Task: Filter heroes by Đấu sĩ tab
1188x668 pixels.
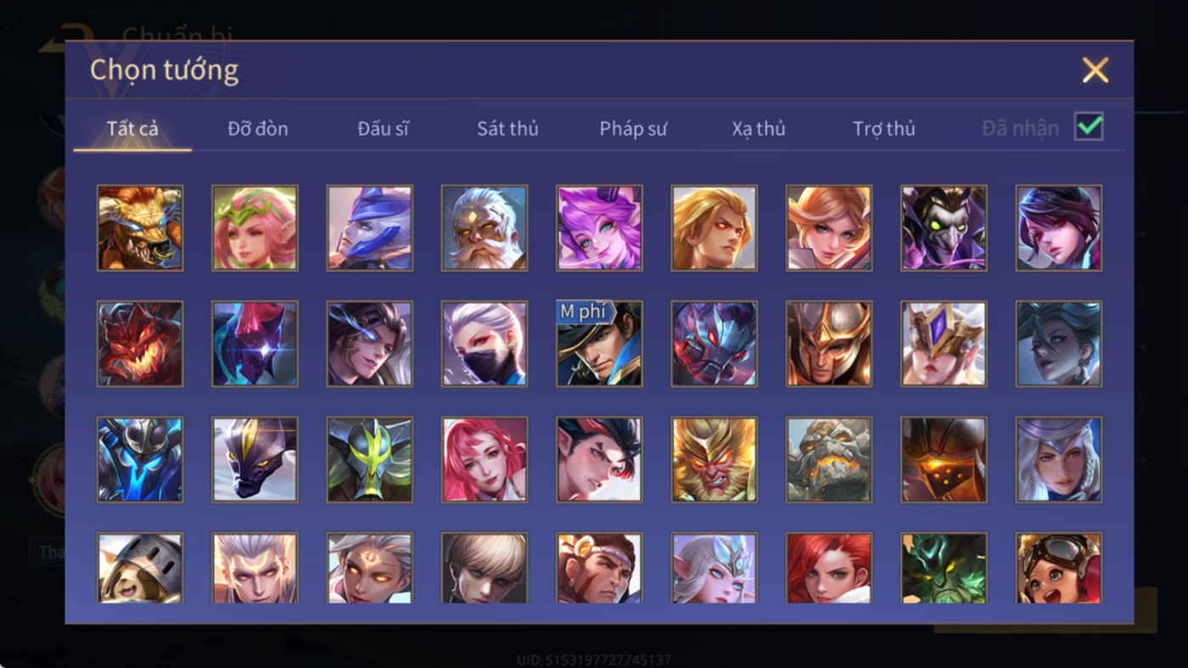Action: [x=383, y=129]
